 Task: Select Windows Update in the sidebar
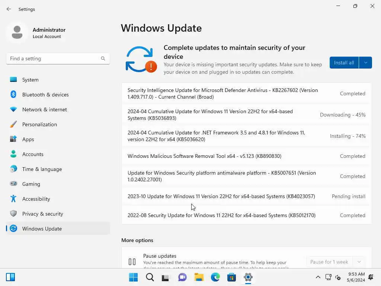click(58, 229)
